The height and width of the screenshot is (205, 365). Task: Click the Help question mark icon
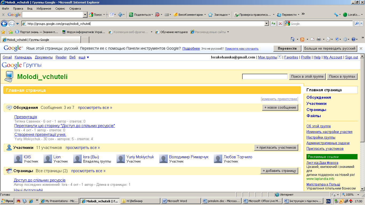(354, 40)
